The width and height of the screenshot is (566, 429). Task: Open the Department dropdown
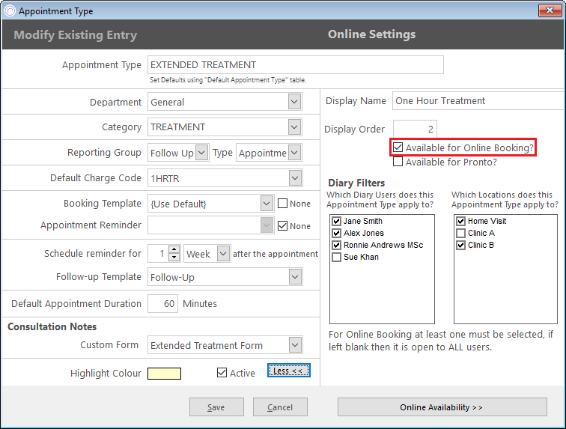coord(294,102)
